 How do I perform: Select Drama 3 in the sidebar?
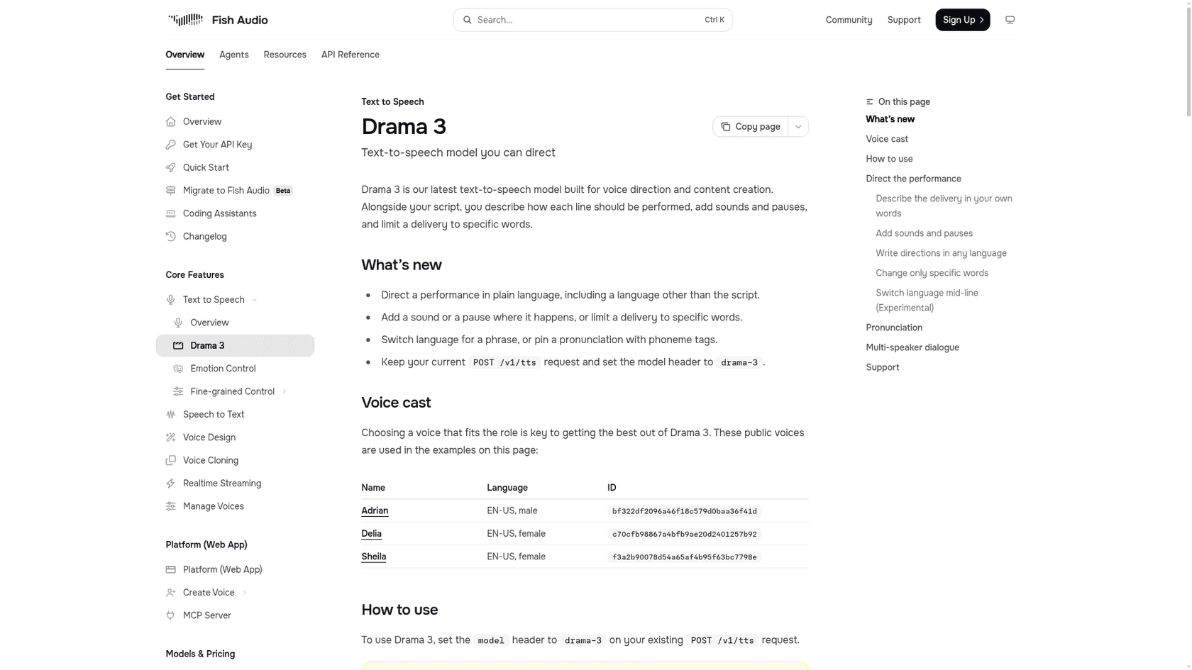(x=235, y=345)
